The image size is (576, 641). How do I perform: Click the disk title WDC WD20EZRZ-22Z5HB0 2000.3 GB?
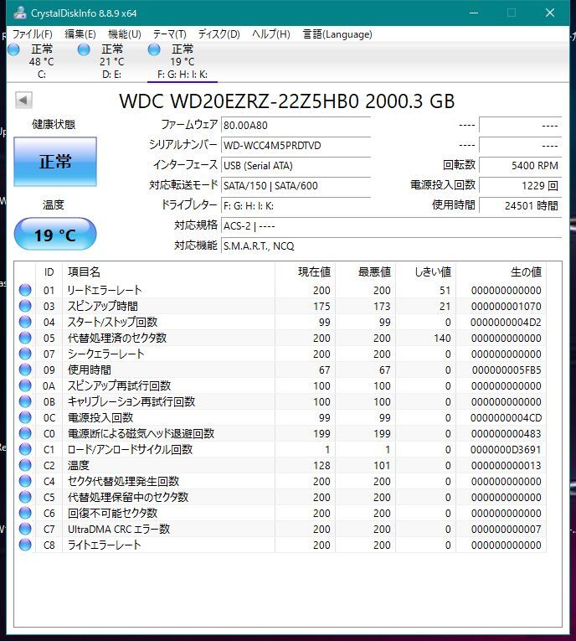click(287, 101)
